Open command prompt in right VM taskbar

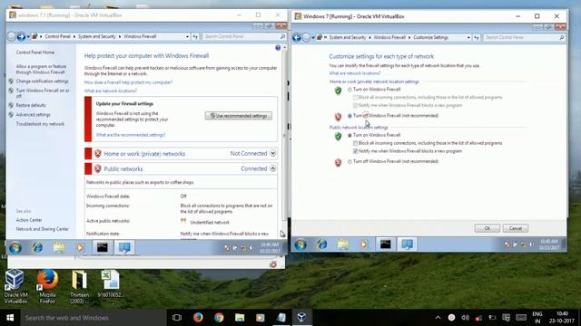click(385, 244)
